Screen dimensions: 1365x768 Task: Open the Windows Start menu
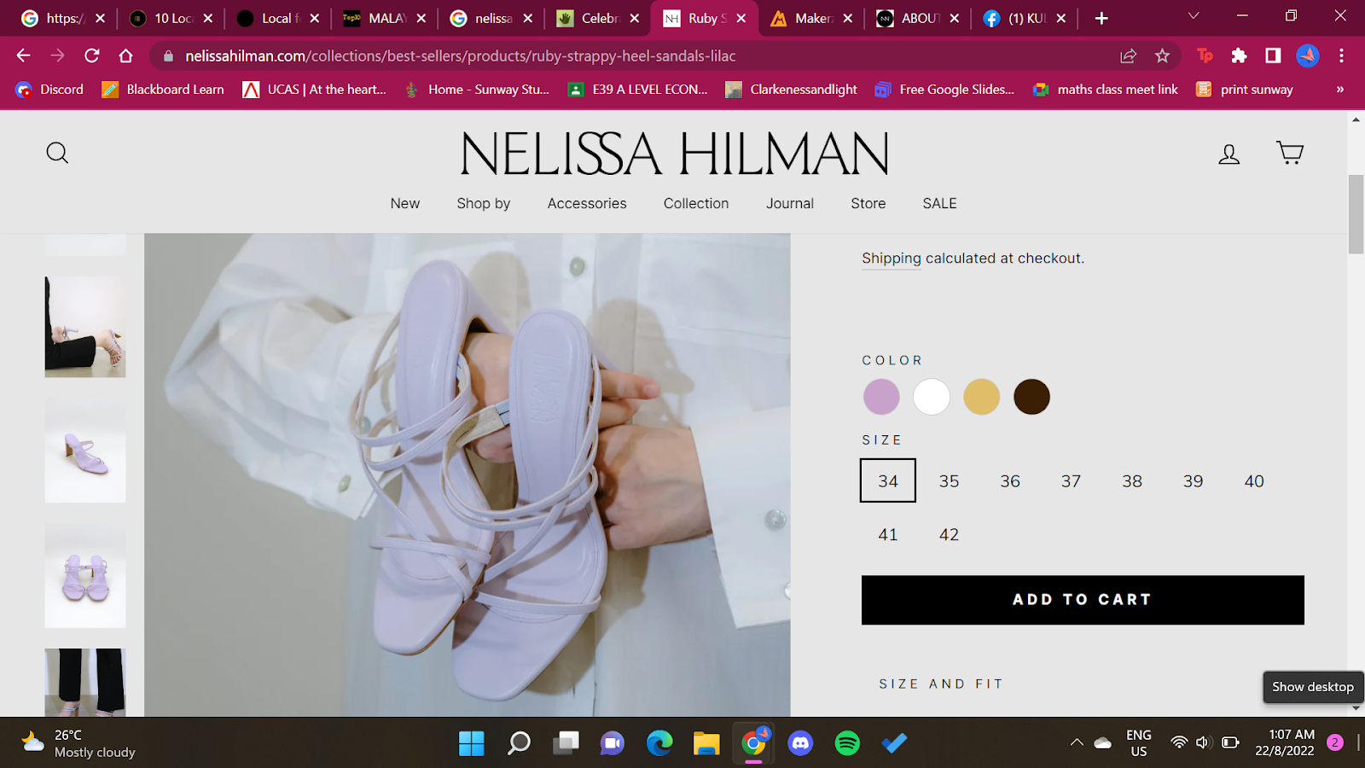471,743
